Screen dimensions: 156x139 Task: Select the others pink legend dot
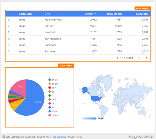(49, 115)
